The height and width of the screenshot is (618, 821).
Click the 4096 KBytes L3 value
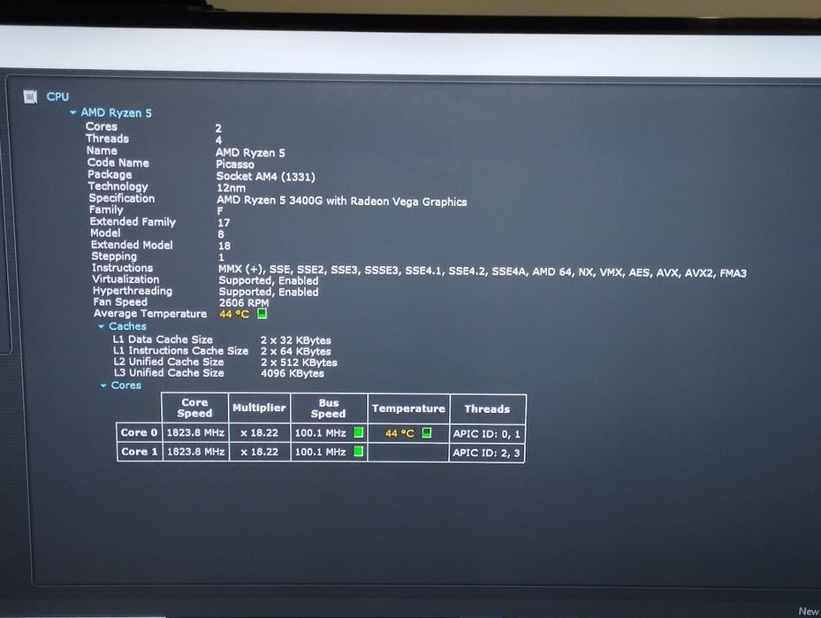[293, 373]
